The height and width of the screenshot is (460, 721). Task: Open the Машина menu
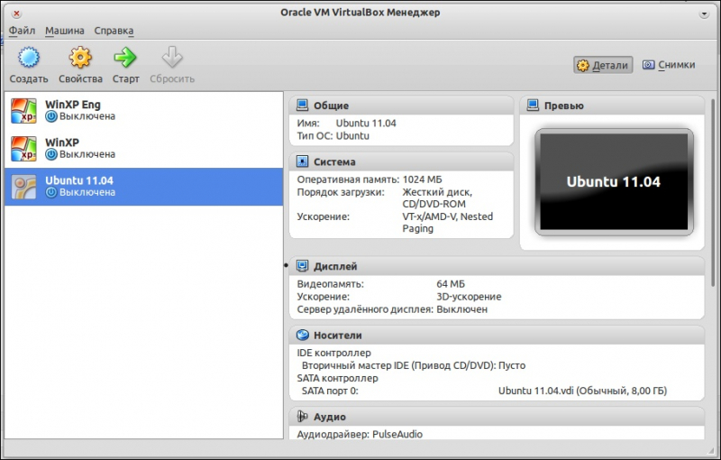(63, 31)
